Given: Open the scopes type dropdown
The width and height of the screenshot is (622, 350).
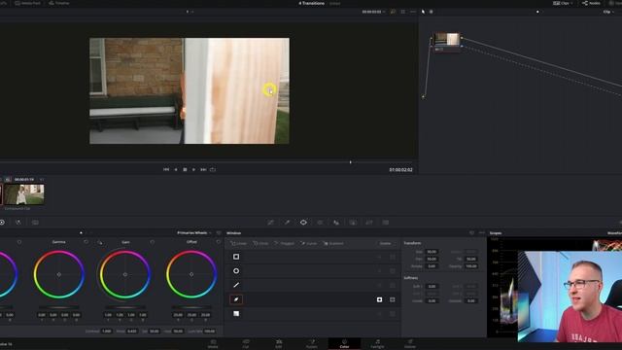Looking at the screenshot, I should coord(614,233).
